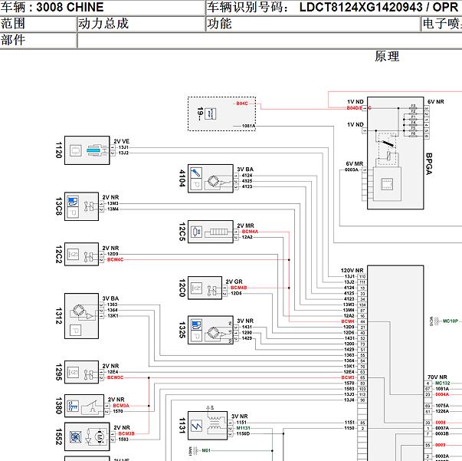Click the blue probe icon in component 4104
The image size is (462, 461).
[x=196, y=173]
